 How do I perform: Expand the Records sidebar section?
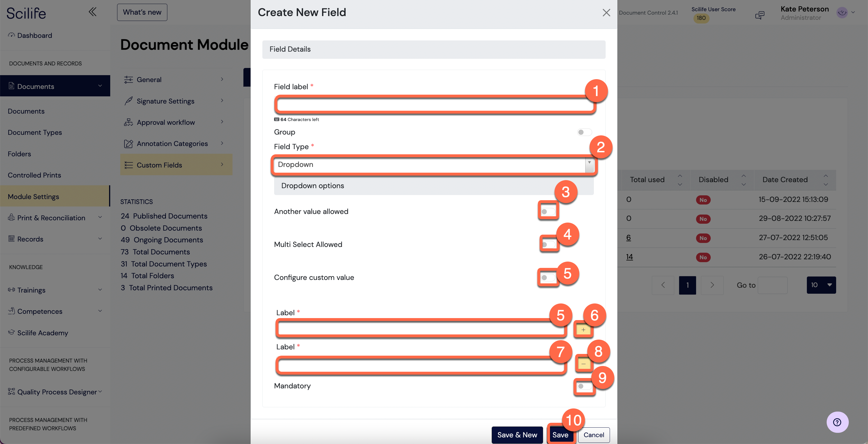pyautogui.click(x=55, y=239)
